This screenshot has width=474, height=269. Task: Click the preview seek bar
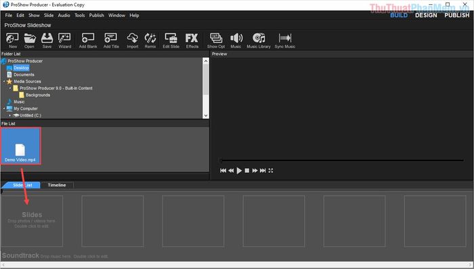pos(341,161)
